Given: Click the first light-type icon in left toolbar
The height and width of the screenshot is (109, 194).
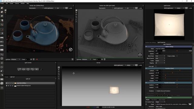Looking at the screenshot, I should (2, 8).
